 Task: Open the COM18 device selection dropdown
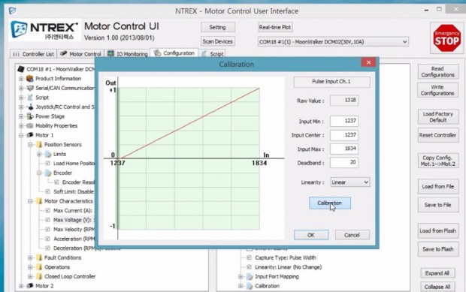tap(333, 42)
